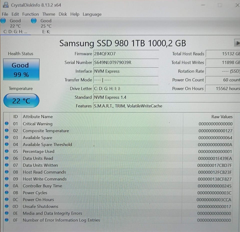
Task: Click the Serial Number field S649NL0T979039R
Action: click(126, 62)
